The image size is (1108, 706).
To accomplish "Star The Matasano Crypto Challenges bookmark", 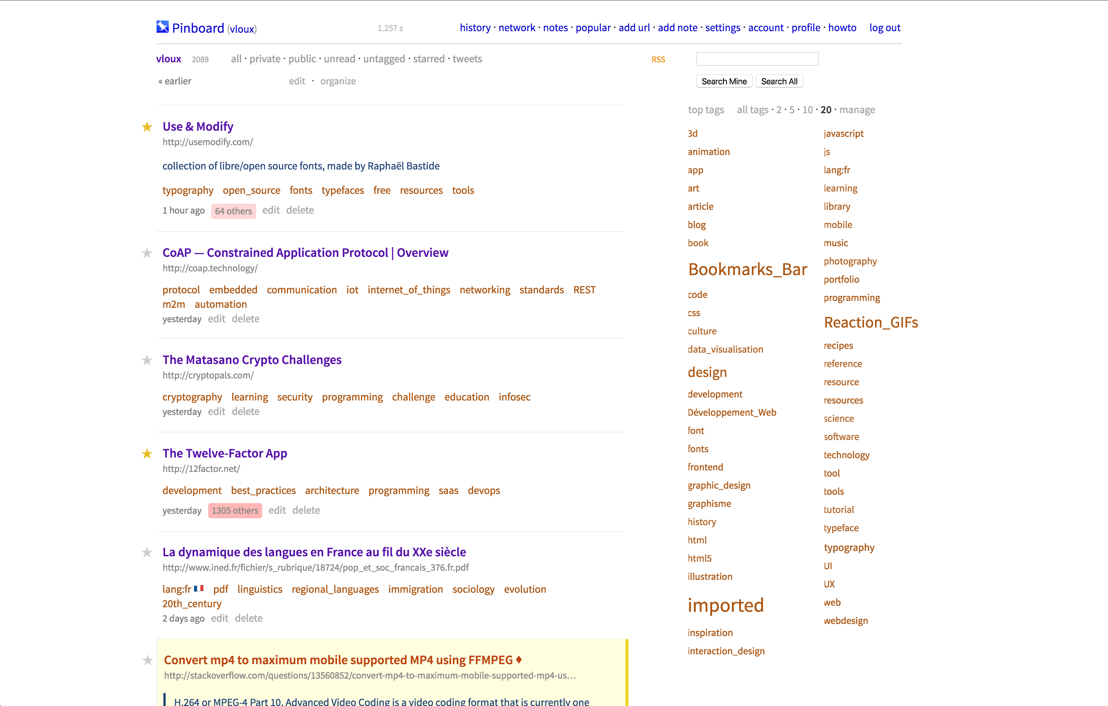I will [147, 360].
